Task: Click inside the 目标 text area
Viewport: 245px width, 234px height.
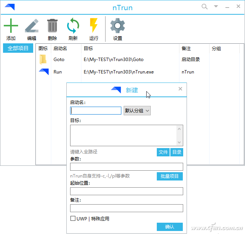Action: pyautogui.click(x=123, y=135)
